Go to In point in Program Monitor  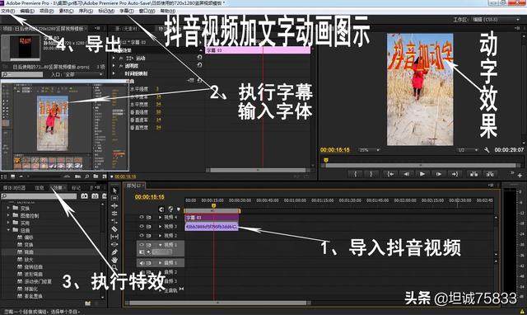(390, 174)
